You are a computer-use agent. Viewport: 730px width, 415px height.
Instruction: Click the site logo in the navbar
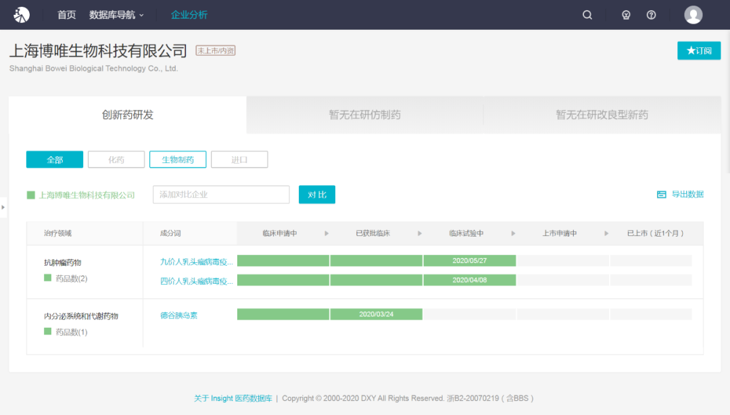point(22,15)
